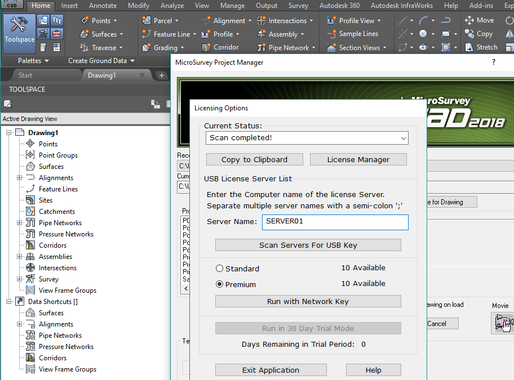Screen dimensions: 514x380
Task: Expand the Survey tree node
Action: [x=20, y=279]
